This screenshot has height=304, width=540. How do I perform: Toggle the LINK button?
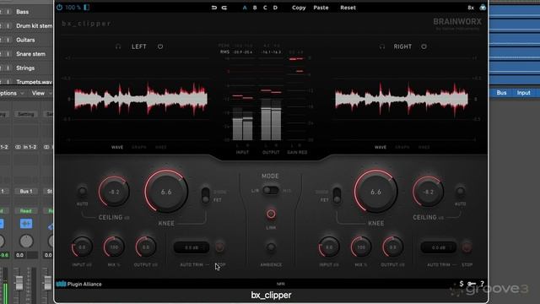[x=271, y=214]
